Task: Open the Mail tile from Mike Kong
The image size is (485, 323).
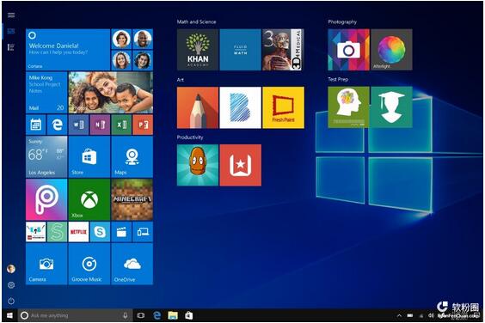Action: (46, 93)
